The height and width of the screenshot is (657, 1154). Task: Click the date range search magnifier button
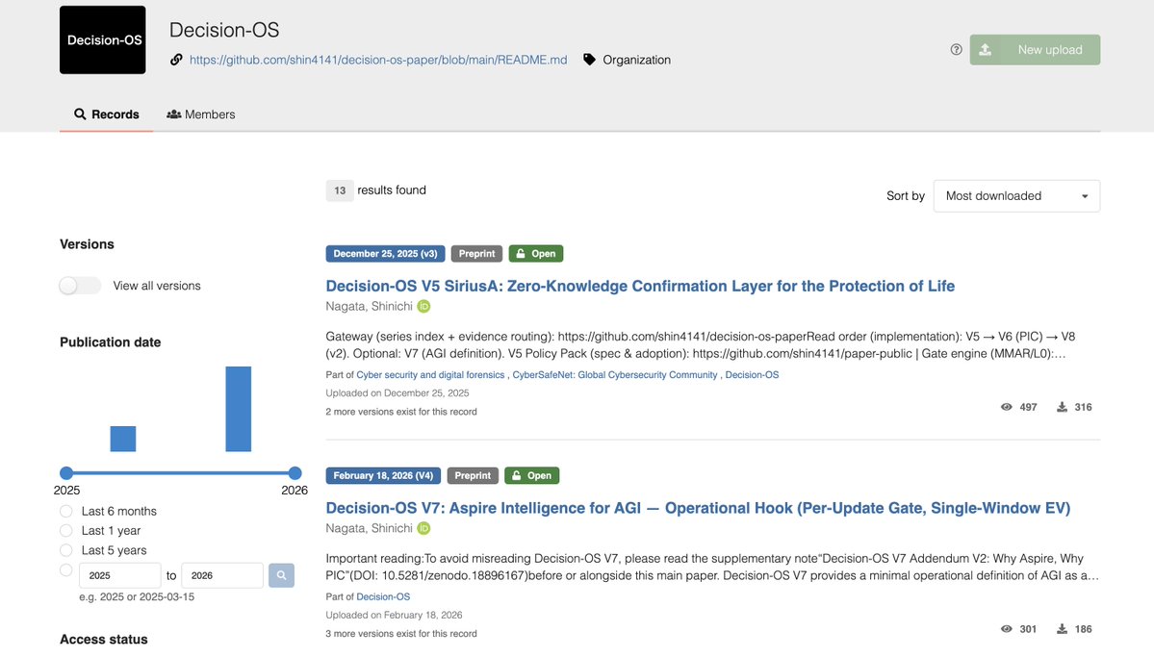[x=281, y=575]
